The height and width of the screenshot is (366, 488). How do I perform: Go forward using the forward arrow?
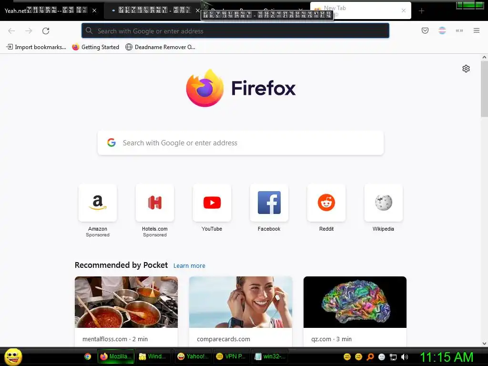coord(29,31)
